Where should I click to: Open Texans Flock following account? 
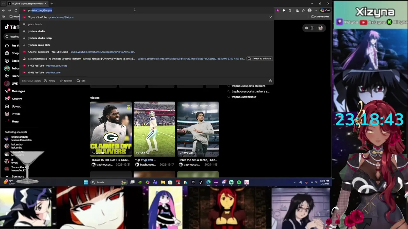coord(15,169)
